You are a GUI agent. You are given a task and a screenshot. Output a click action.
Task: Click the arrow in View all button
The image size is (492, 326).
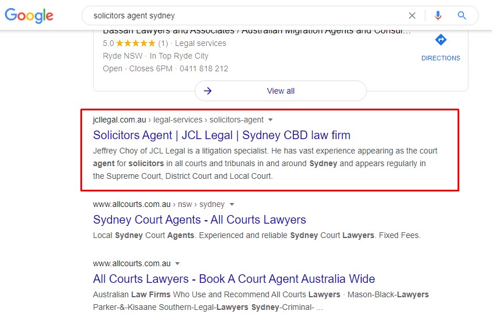(208, 91)
